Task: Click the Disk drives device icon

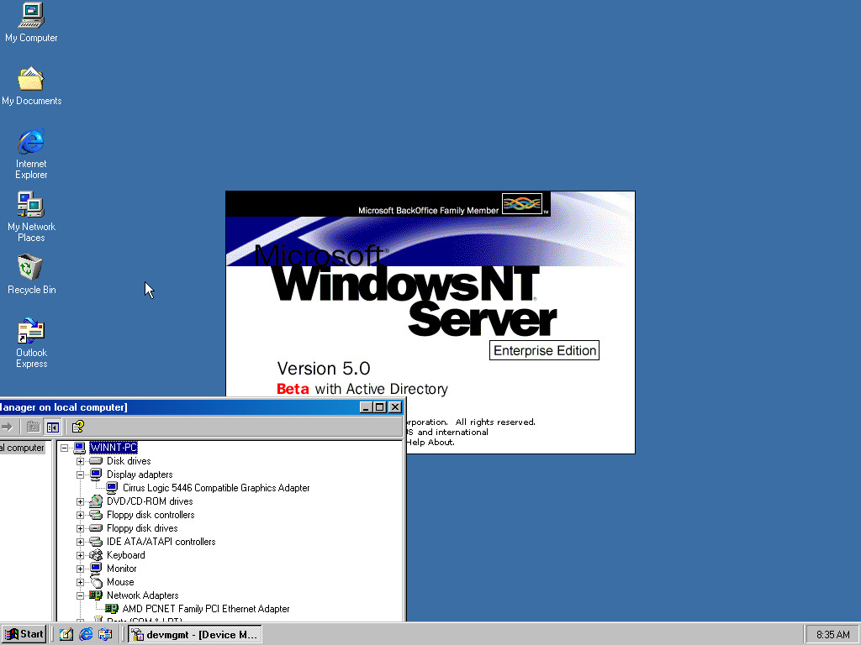Action: click(x=96, y=461)
